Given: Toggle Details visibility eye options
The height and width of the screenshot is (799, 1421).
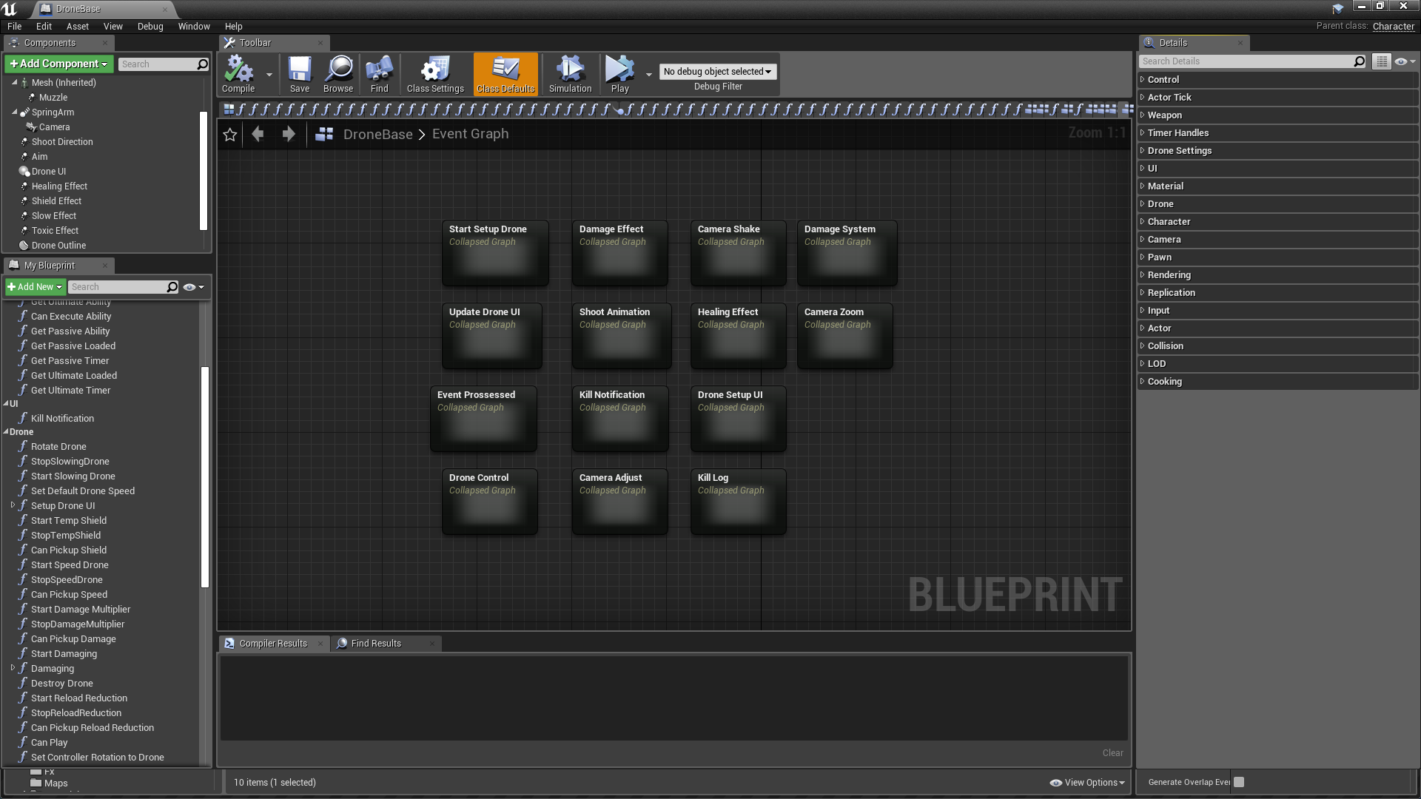Looking at the screenshot, I should 1405,61.
